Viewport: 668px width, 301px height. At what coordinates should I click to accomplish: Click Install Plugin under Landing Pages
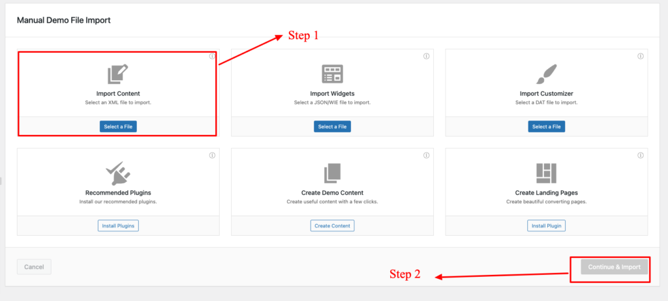tap(547, 225)
